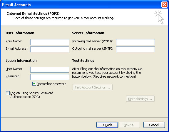Click inside the Password input box
Image resolution: width=169 pixels, height=132 pixels.
point(50,77)
